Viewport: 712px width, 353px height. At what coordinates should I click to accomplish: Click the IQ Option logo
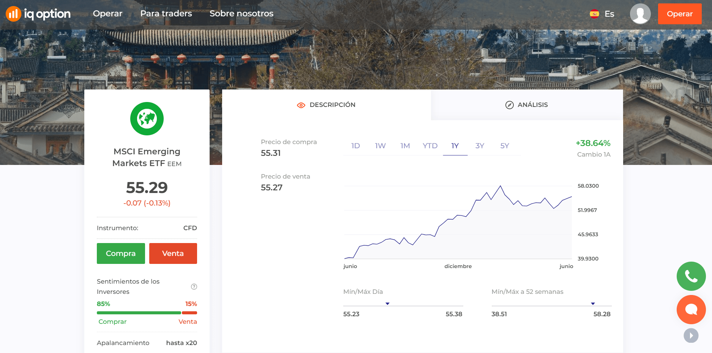pyautogui.click(x=38, y=14)
